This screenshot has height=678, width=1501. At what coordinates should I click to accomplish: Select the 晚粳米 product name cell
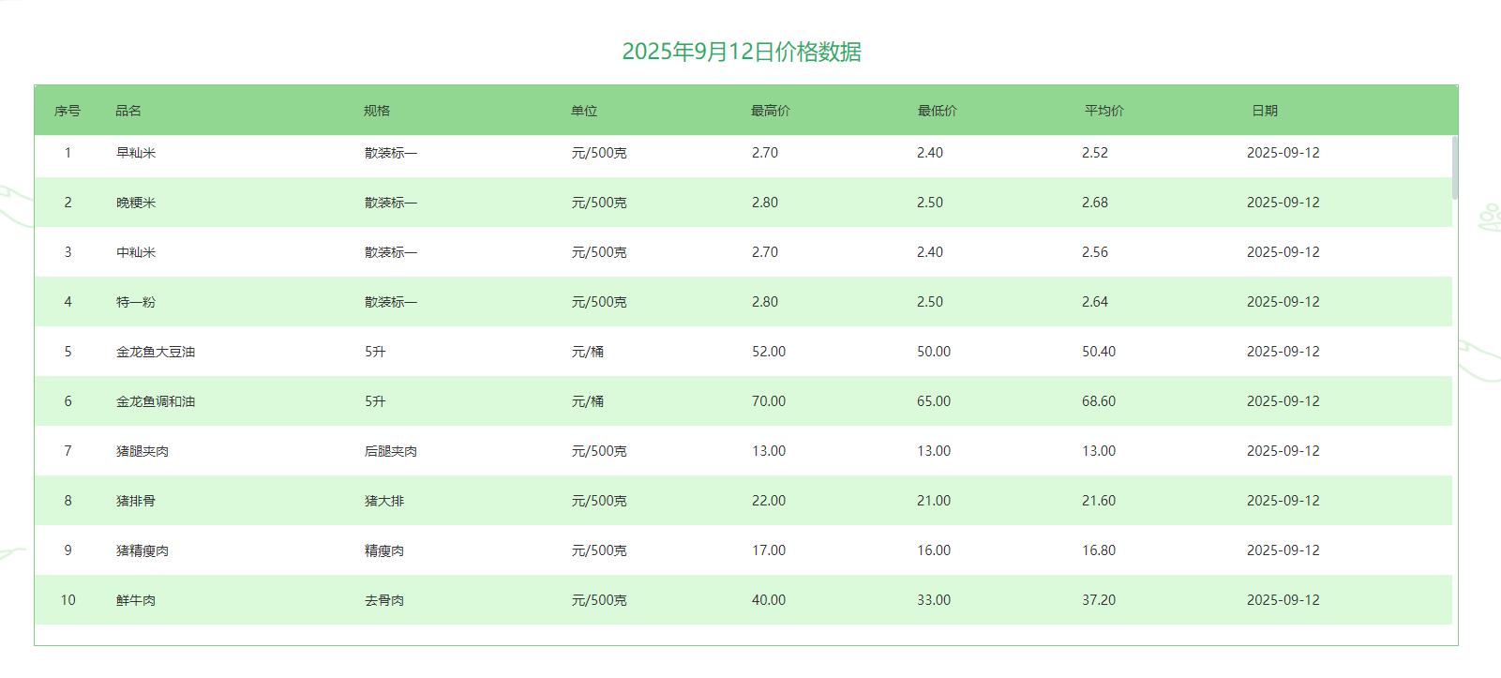tap(136, 203)
